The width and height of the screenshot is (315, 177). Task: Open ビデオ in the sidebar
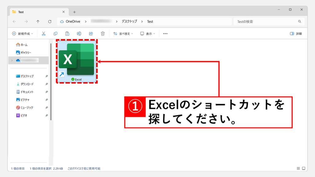click(22, 116)
